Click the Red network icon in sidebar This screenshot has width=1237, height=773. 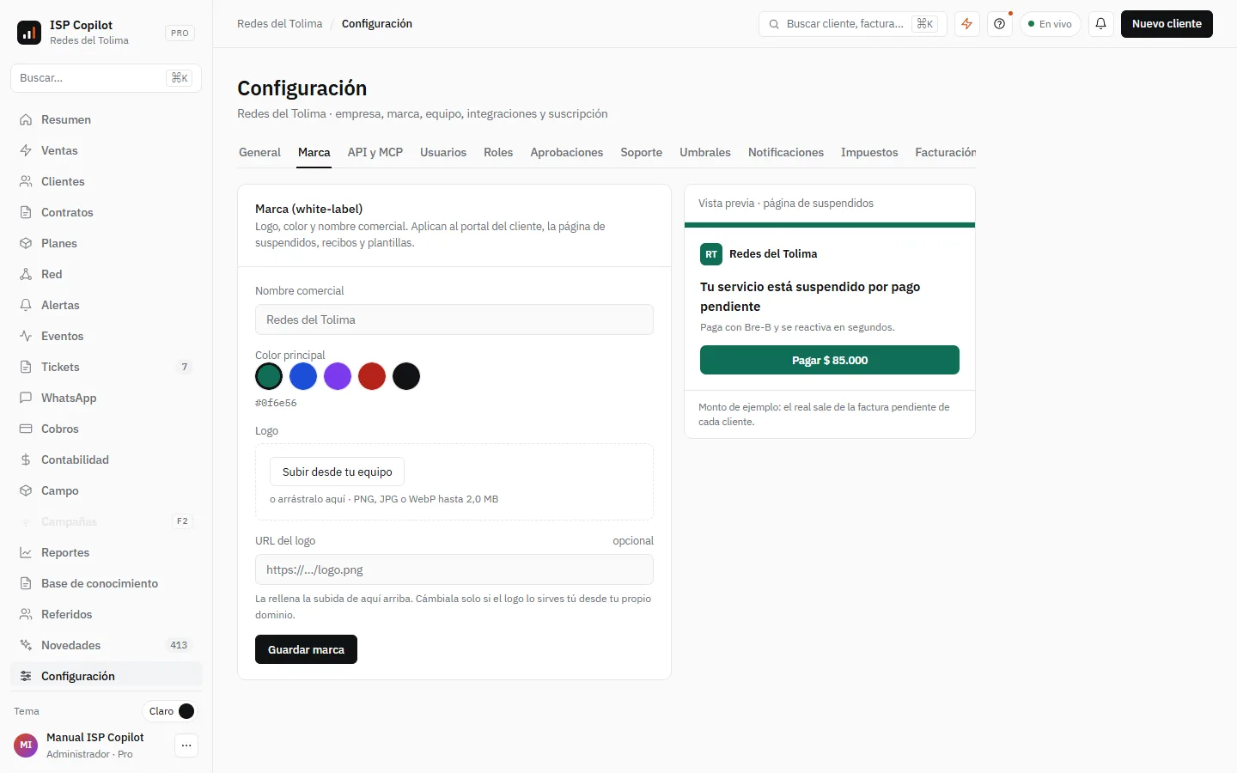coord(26,274)
